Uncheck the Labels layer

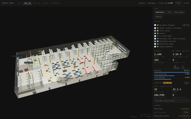tap(155, 33)
